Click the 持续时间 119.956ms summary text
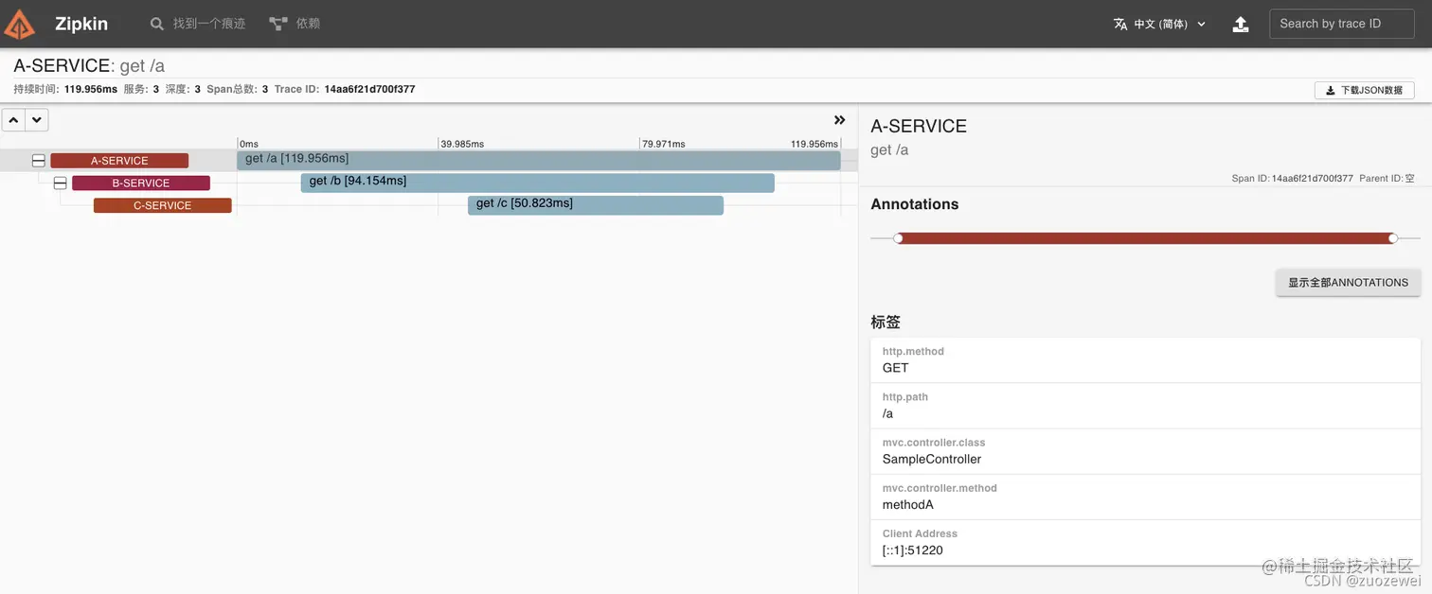Image resolution: width=1432 pixels, height=594 pixels. point(65,90)
